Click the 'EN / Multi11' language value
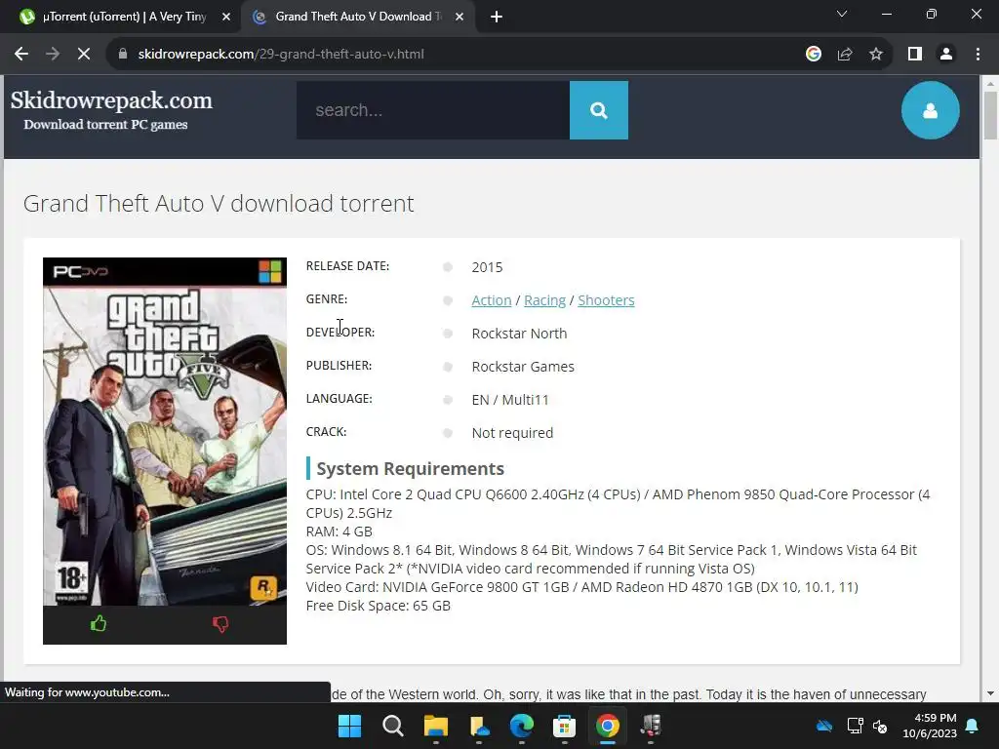The height and width of the screenshot is (749, 999). (510, 399)
